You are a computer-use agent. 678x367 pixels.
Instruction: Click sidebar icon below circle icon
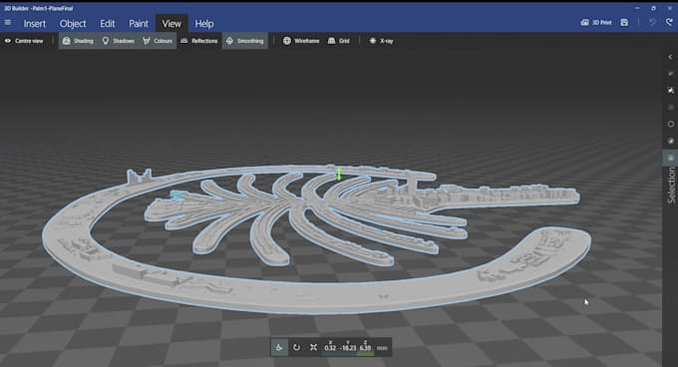pos(671,141)
